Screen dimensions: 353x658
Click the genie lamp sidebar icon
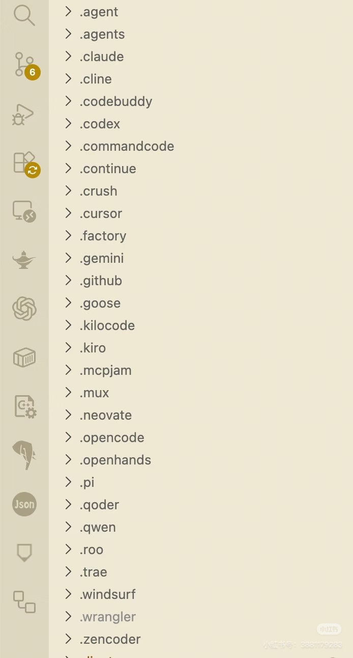[x=24, y=260]
